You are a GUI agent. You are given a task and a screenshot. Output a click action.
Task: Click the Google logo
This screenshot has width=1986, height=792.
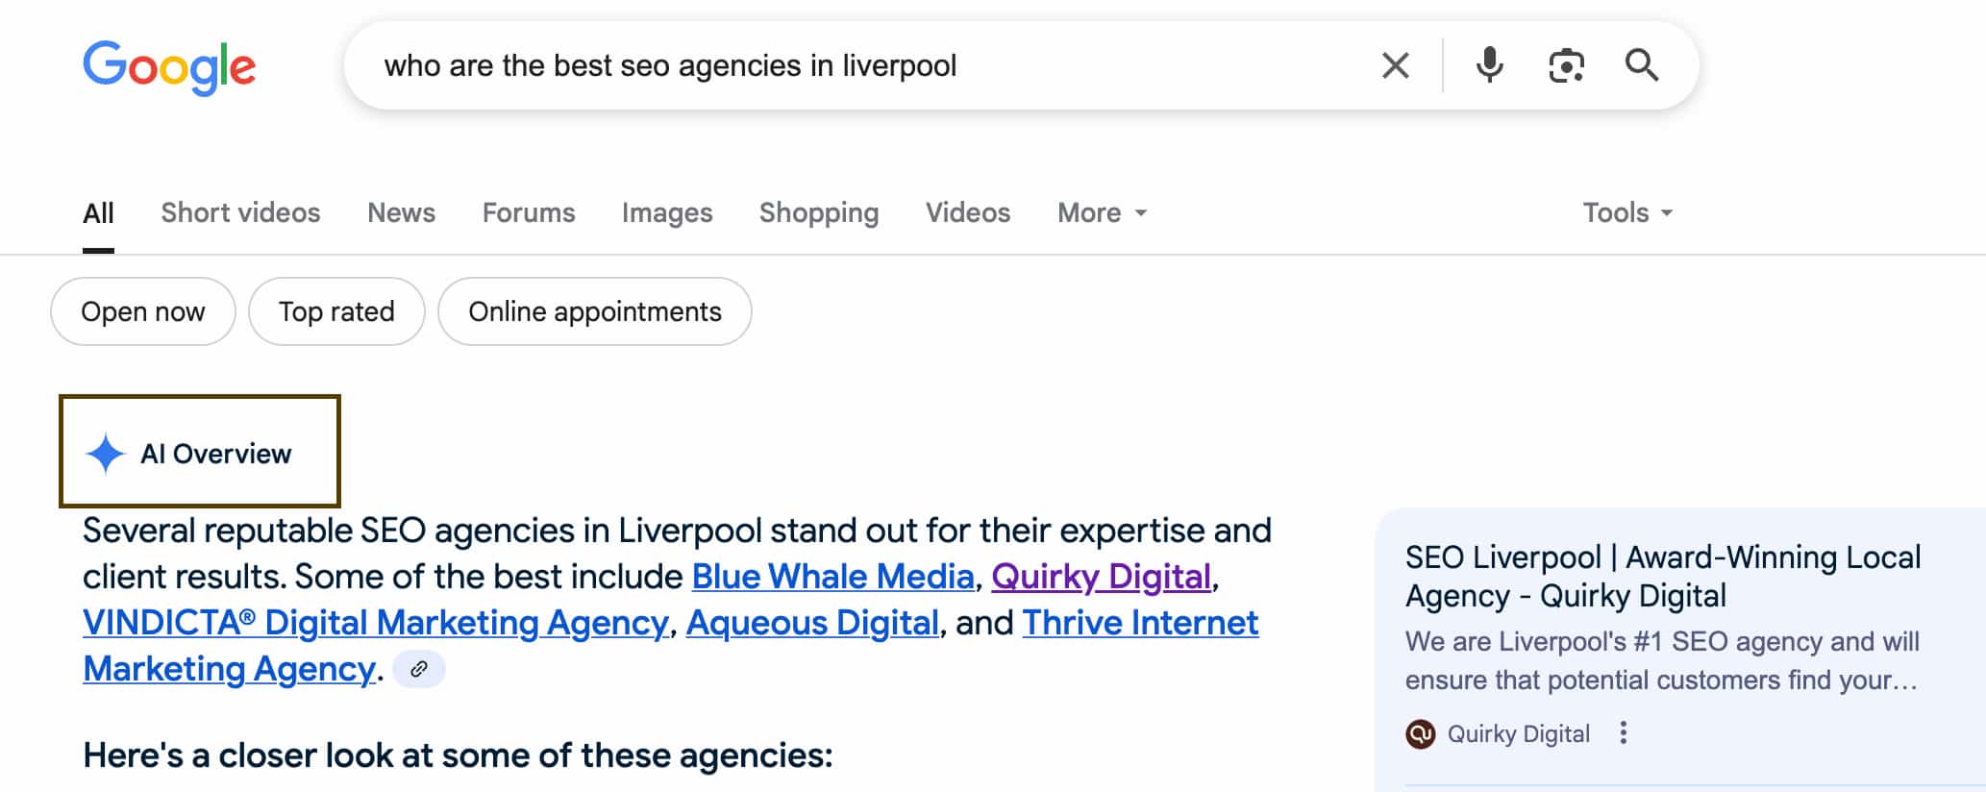coord(169,67)
